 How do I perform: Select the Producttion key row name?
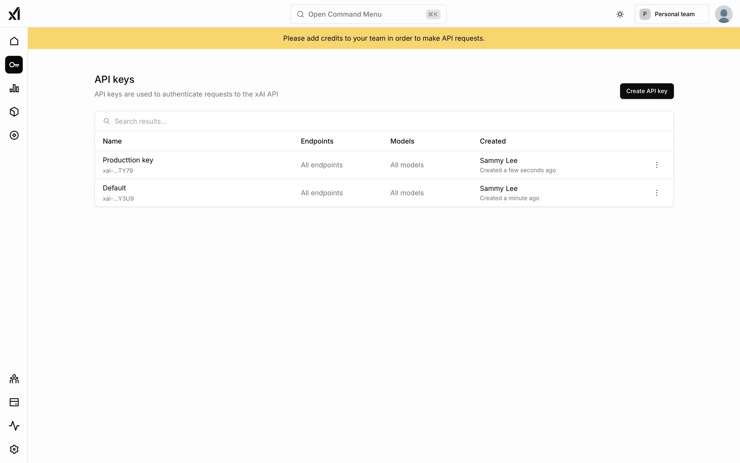click(x=128, y=160)
